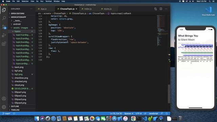
Task: Open Spotlight search in menu bar
Action: [x=210, y=1]
